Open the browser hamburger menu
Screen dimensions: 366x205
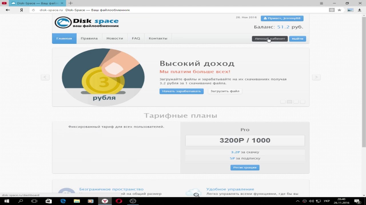coord(322,3)
